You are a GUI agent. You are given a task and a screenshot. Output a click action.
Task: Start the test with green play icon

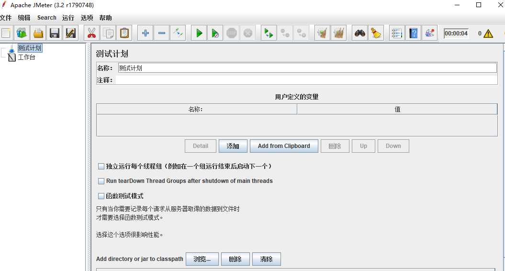click(199, 33)
